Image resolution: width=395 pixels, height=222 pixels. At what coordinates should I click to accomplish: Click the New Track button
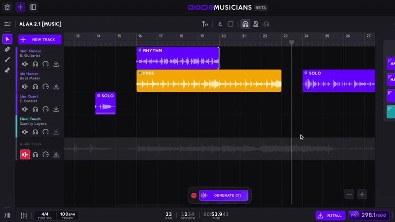[39, 39]
